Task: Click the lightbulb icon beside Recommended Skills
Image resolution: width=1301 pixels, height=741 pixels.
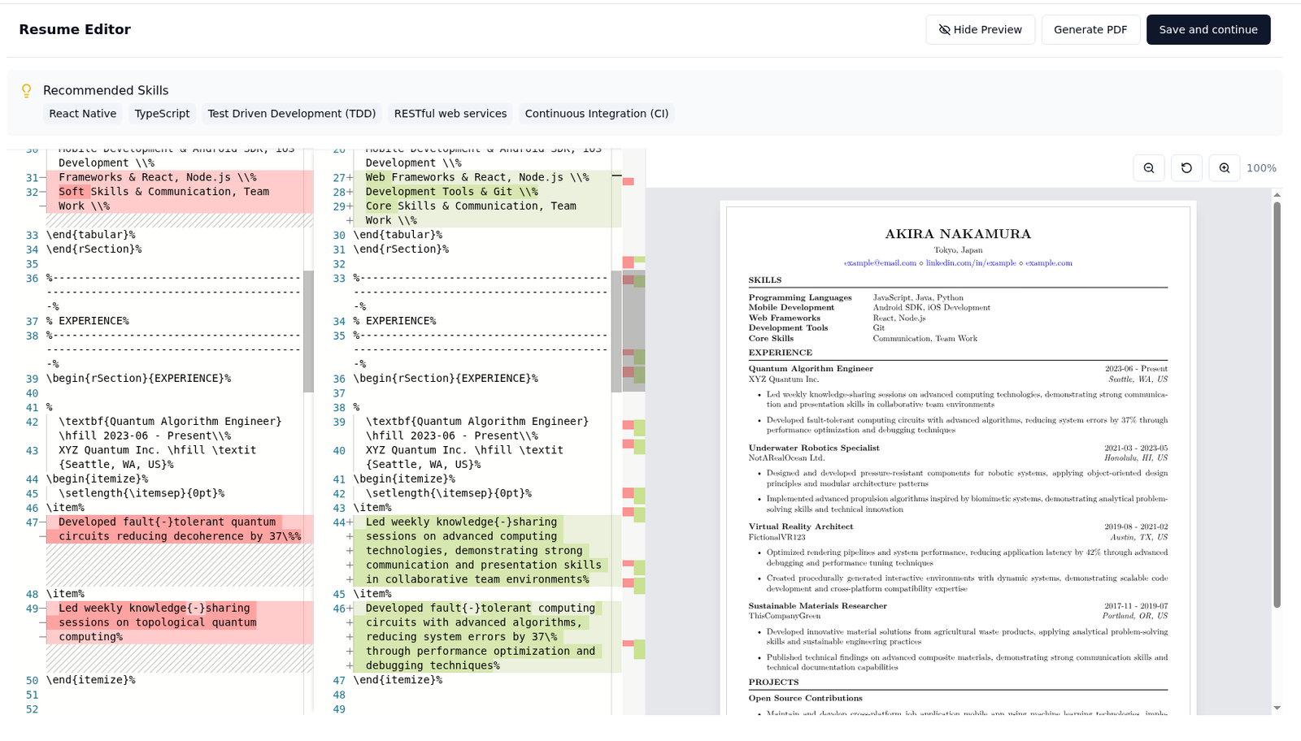Action: coord(27,91)
